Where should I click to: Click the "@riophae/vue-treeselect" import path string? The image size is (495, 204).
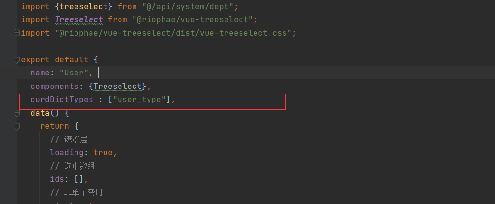[194, 20]
